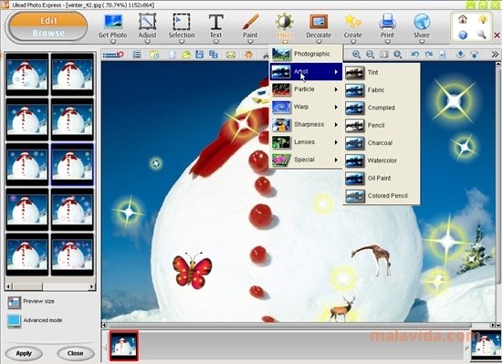Click the save disk icon in toolbar
Screen dimensions: 502x364
click(x=200, y=55)
